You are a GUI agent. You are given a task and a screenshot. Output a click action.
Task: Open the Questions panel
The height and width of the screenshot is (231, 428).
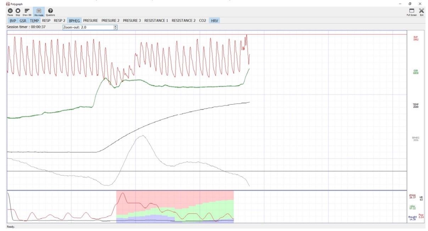click(x=50, y=12)
